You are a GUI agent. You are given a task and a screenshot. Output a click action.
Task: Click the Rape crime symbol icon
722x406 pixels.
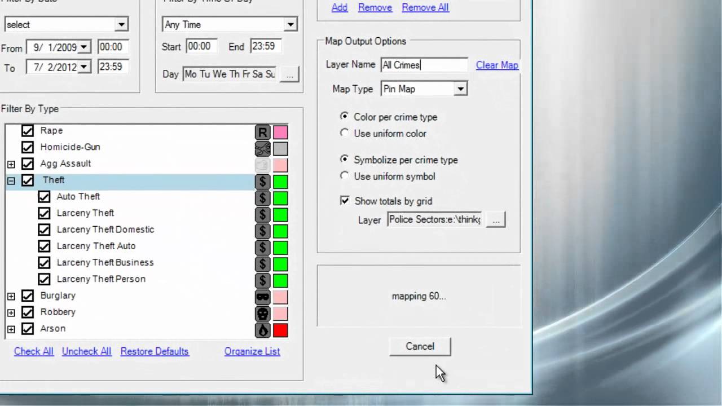click(263, 133)
